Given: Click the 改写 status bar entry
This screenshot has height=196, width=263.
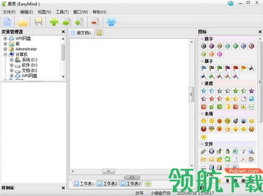Looking at the screenshot, I should pyautogui.click(x=139, y=193).
